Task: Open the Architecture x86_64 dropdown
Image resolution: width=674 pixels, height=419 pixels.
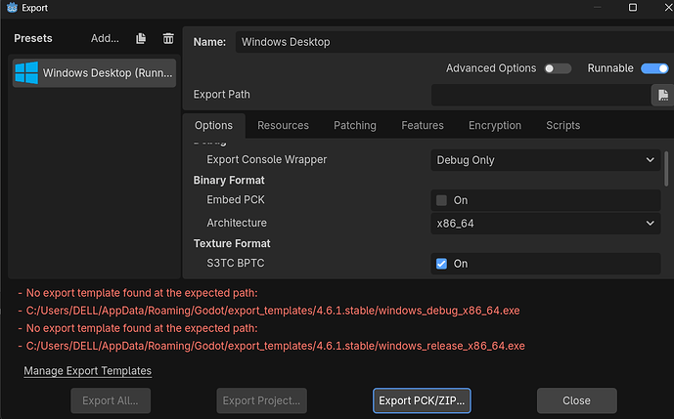Action: 546,224
